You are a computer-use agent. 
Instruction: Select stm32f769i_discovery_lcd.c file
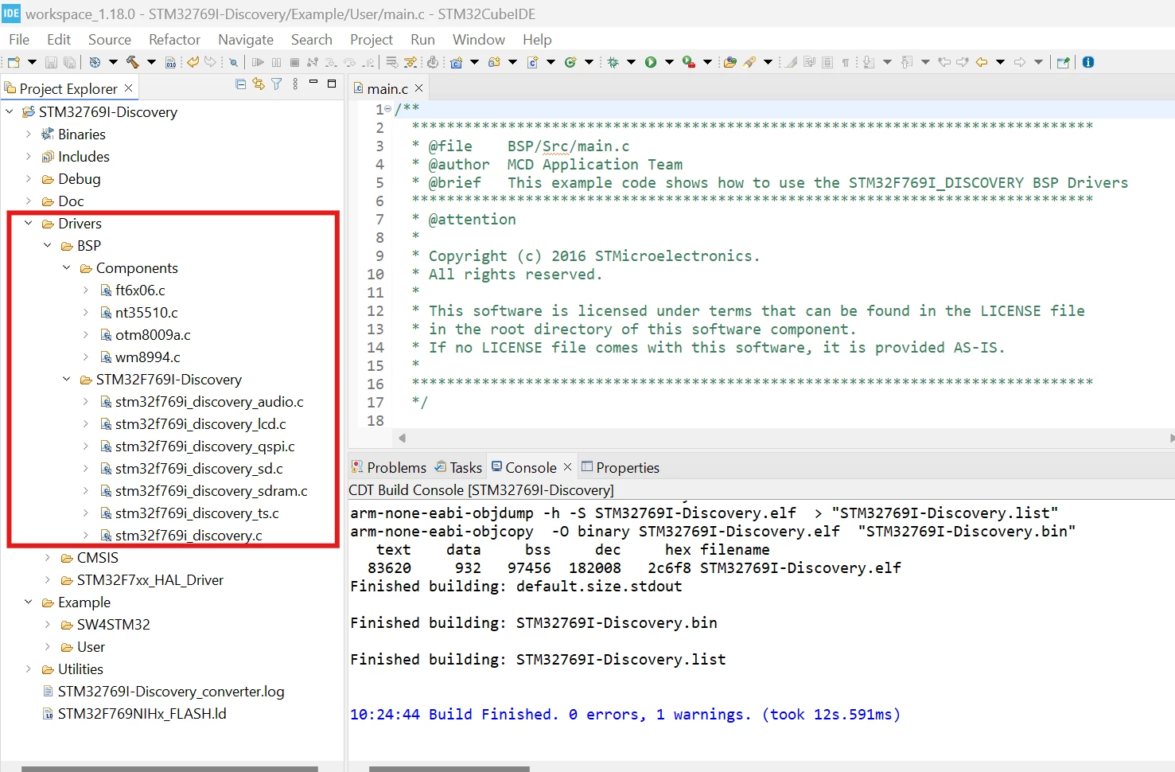click(200, 424)
